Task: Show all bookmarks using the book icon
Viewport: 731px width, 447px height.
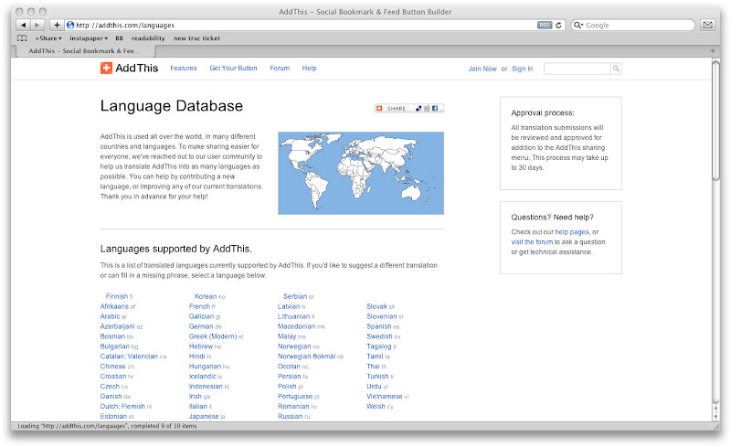Action: [22, 38]
